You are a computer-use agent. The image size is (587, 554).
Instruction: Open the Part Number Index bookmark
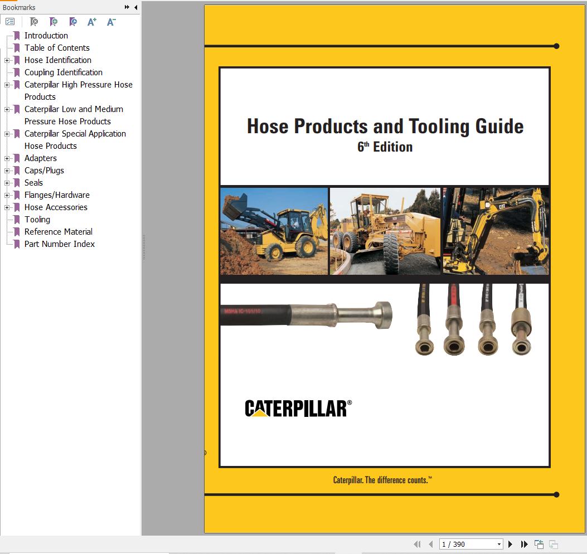pos(60,244)
